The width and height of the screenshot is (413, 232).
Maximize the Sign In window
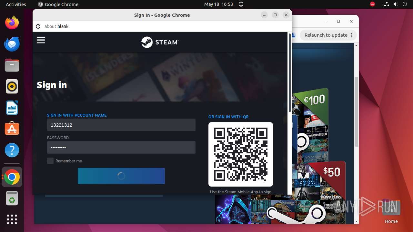[x=275, y=15]
